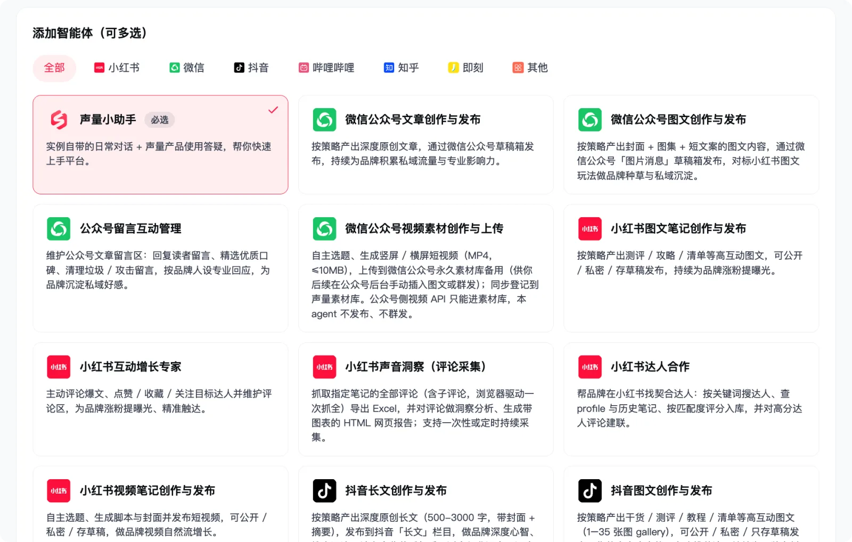This screenshot has height=542, width=852.
Task: Select the 微信公众号图文创作与发布 card title
Action: (678, 120)
